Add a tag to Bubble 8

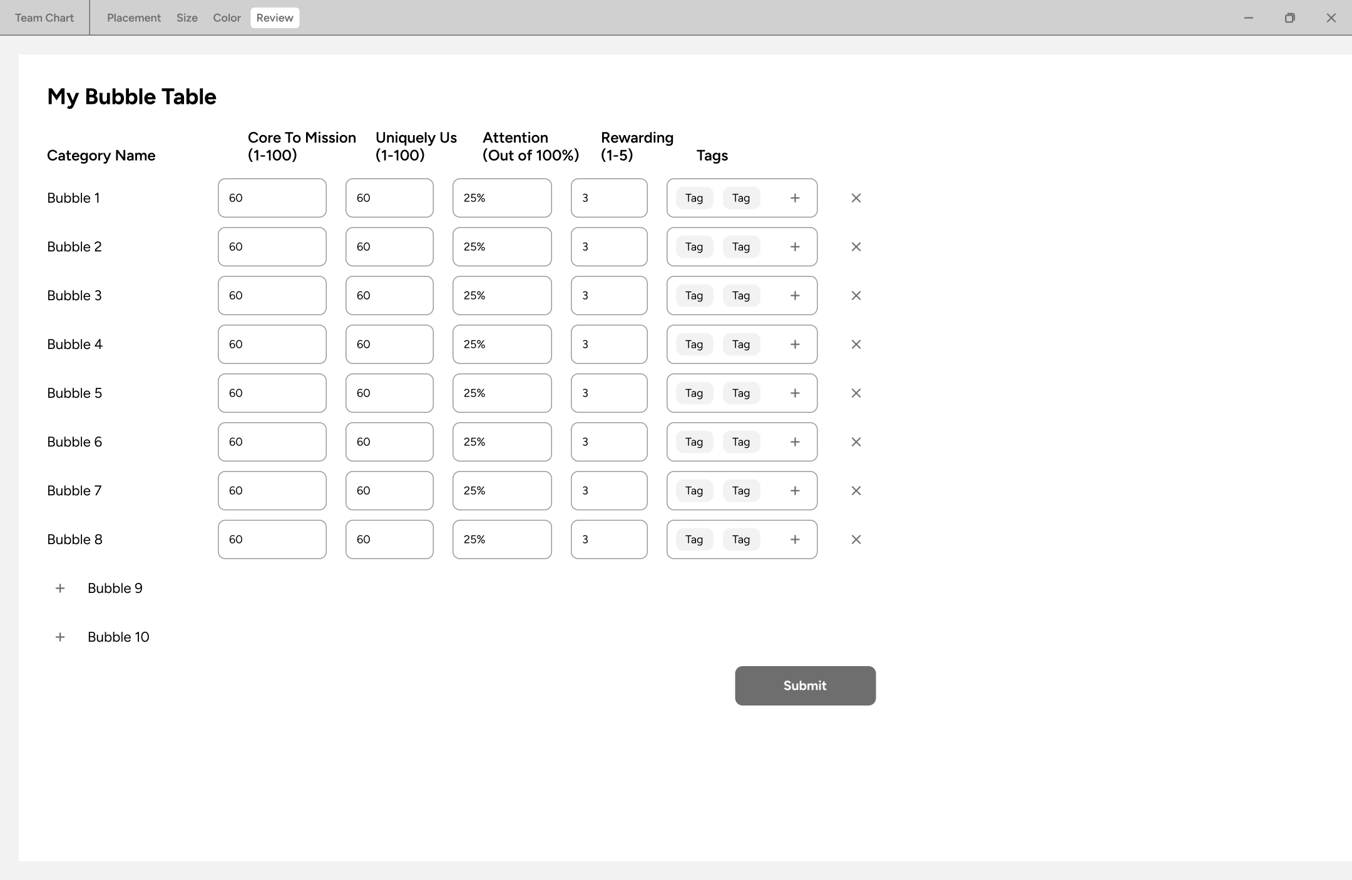coord(795,540)
